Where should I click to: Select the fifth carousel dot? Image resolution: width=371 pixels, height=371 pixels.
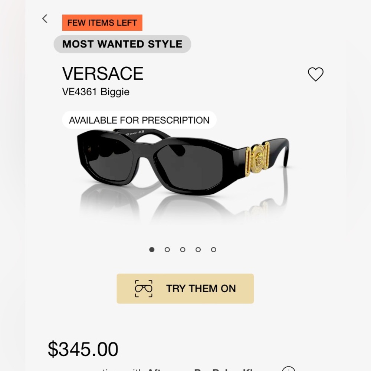click(214, 250)
